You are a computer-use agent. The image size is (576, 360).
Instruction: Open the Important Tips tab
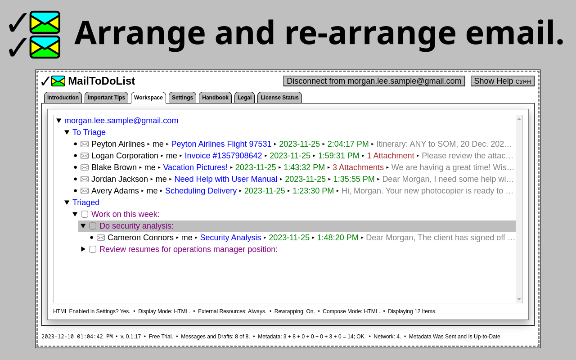click(x=106, y=98)
